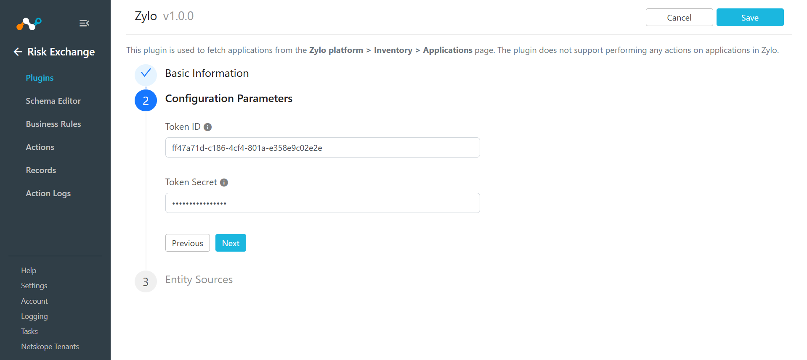Click the Entity Sources step title
807x360 pixels.
[199, 280]
